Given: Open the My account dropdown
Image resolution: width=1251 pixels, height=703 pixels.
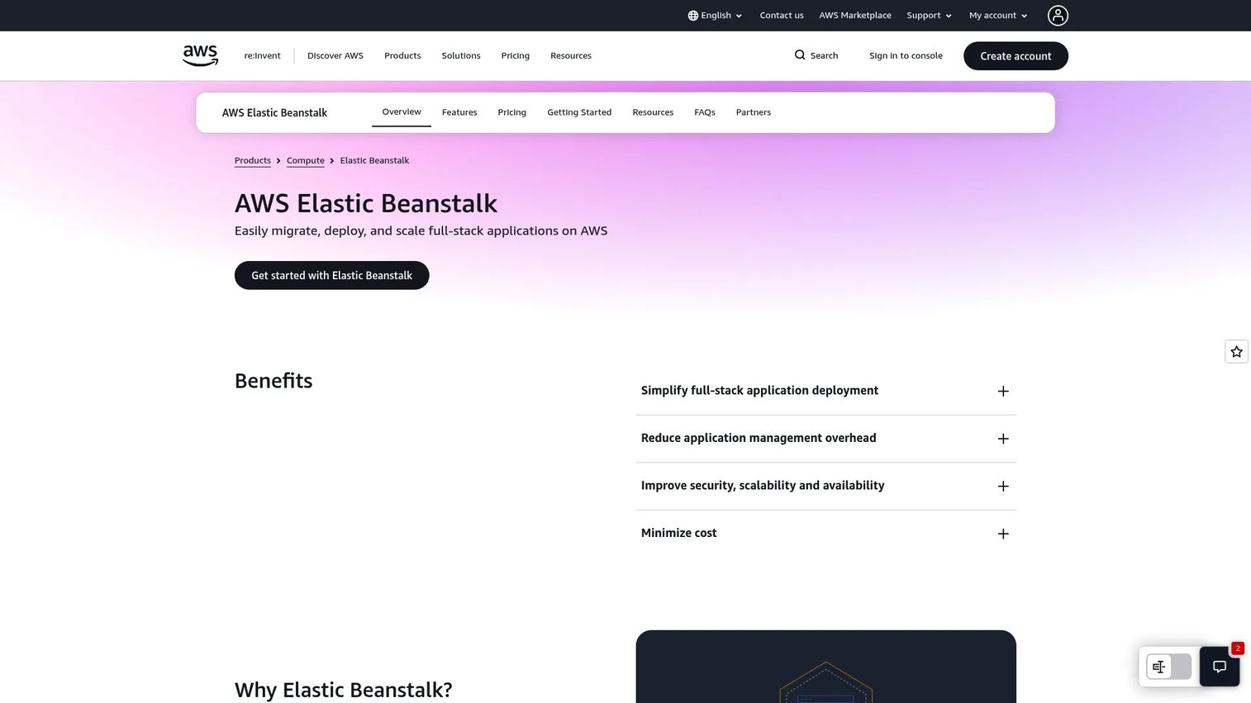Looking at the screenshot, I should 998,16.
